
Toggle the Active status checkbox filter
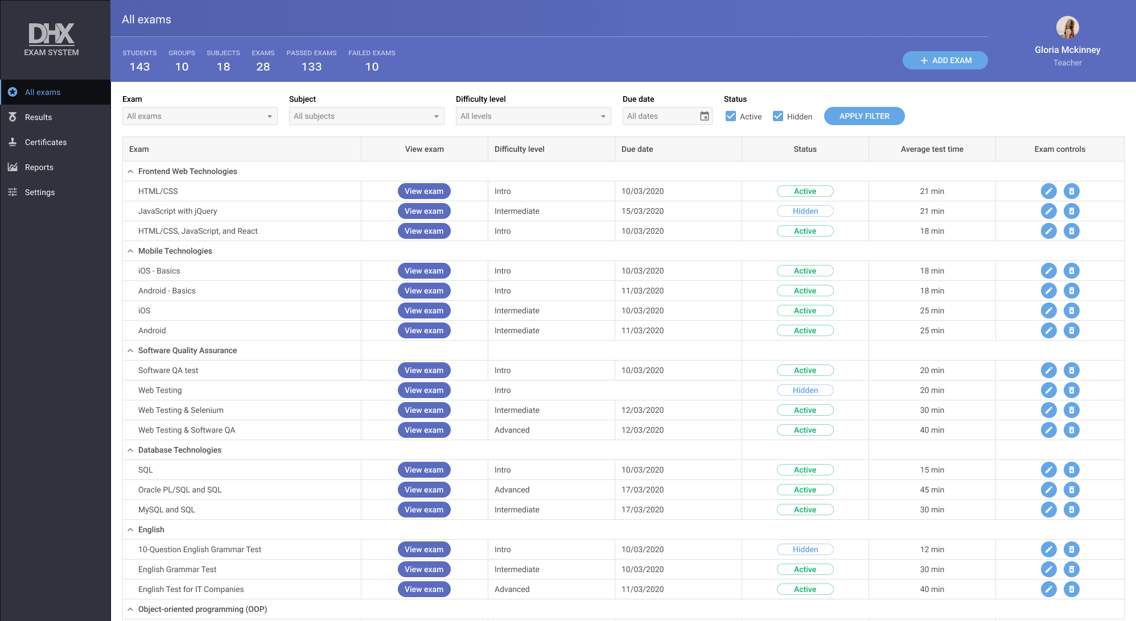(731, 116)
